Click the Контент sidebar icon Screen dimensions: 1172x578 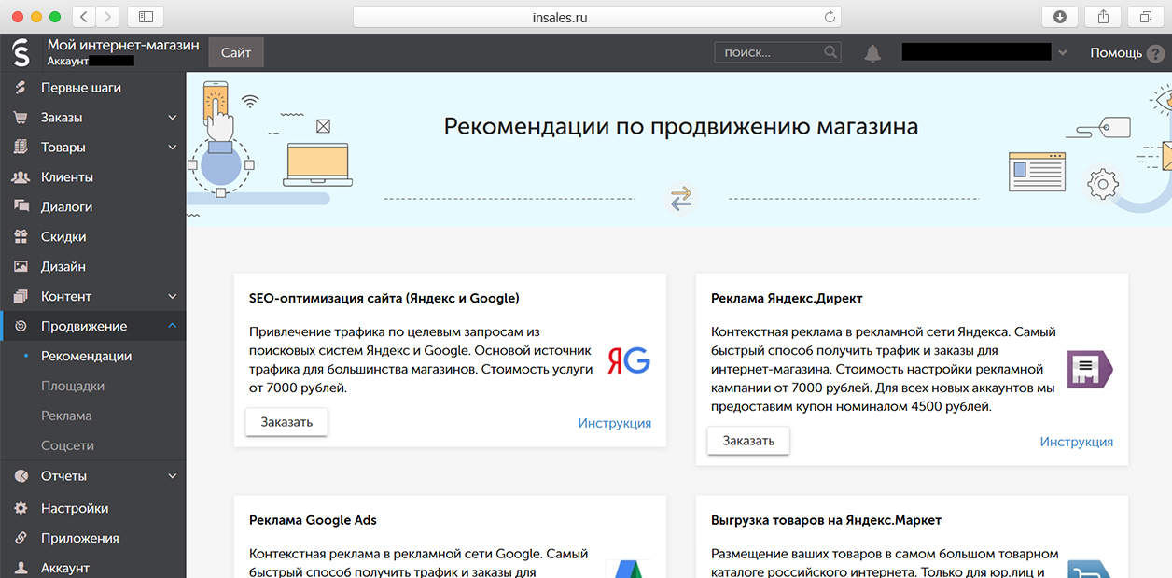pyautogui.click(x=21, y=297)
